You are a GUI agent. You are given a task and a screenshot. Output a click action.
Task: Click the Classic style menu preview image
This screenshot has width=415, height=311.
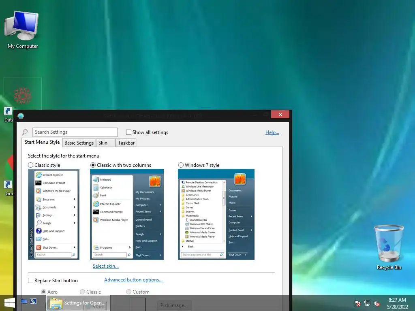tap(54, 215)
